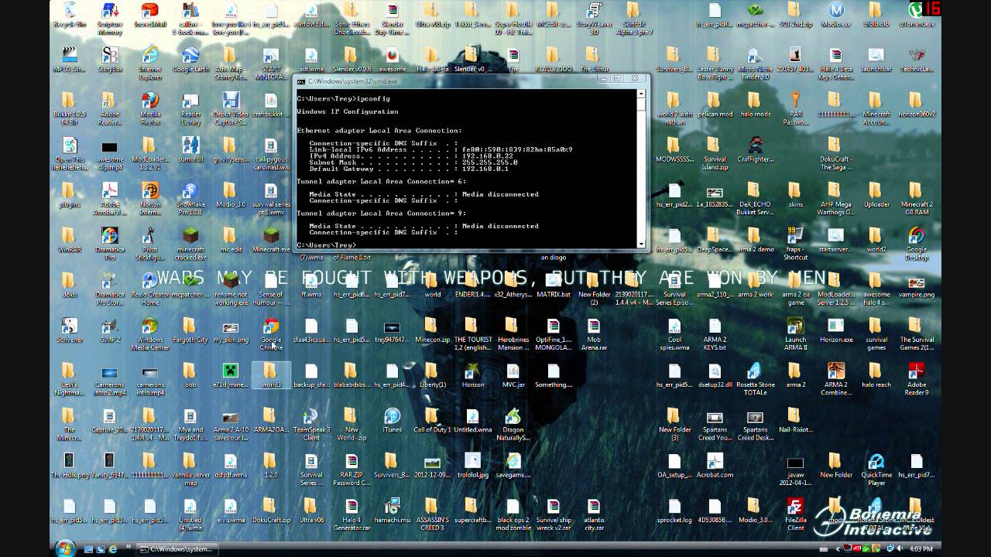This screenshot has width=991, height=557.
Task: Open the Adobe Acrobat 8 shortcut
Action: pos(110,198)
